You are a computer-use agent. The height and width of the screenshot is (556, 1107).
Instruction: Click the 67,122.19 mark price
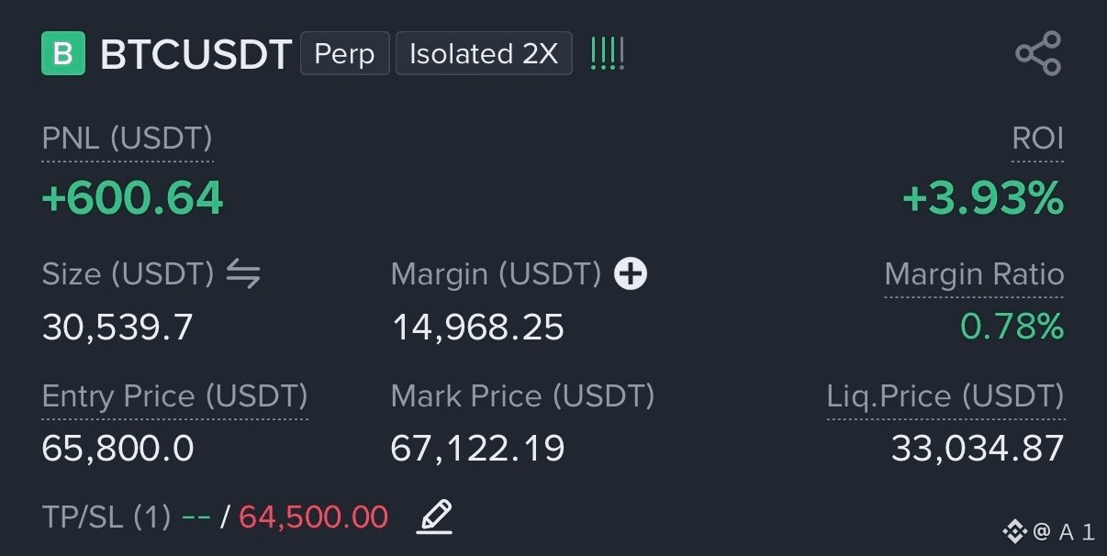[x=477, y=449]
